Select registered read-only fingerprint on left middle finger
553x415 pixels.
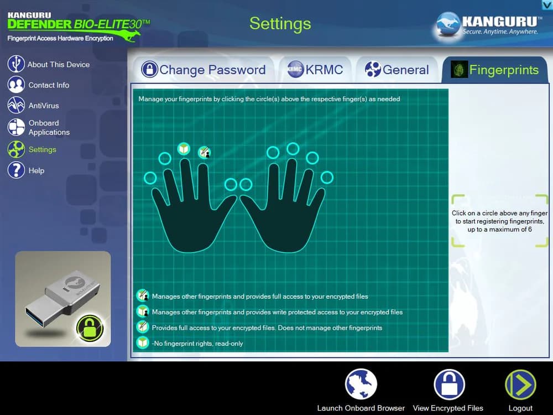(x=184, y=149)
